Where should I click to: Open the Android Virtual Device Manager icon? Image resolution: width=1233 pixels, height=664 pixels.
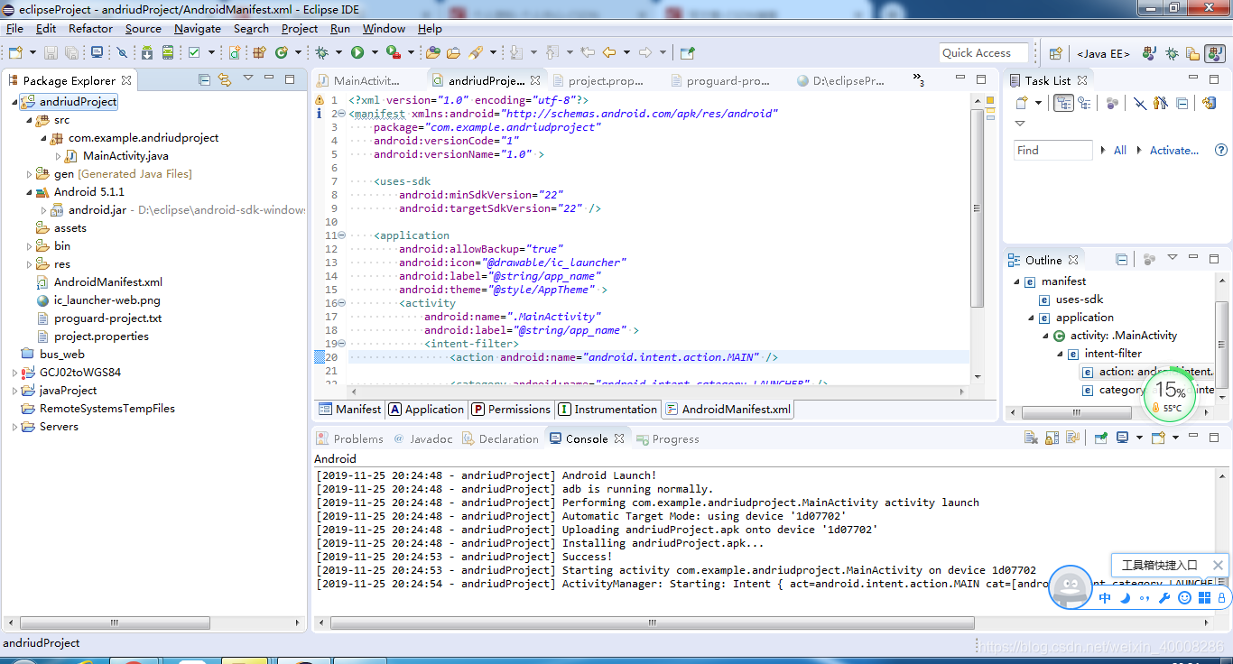[168, 53]
